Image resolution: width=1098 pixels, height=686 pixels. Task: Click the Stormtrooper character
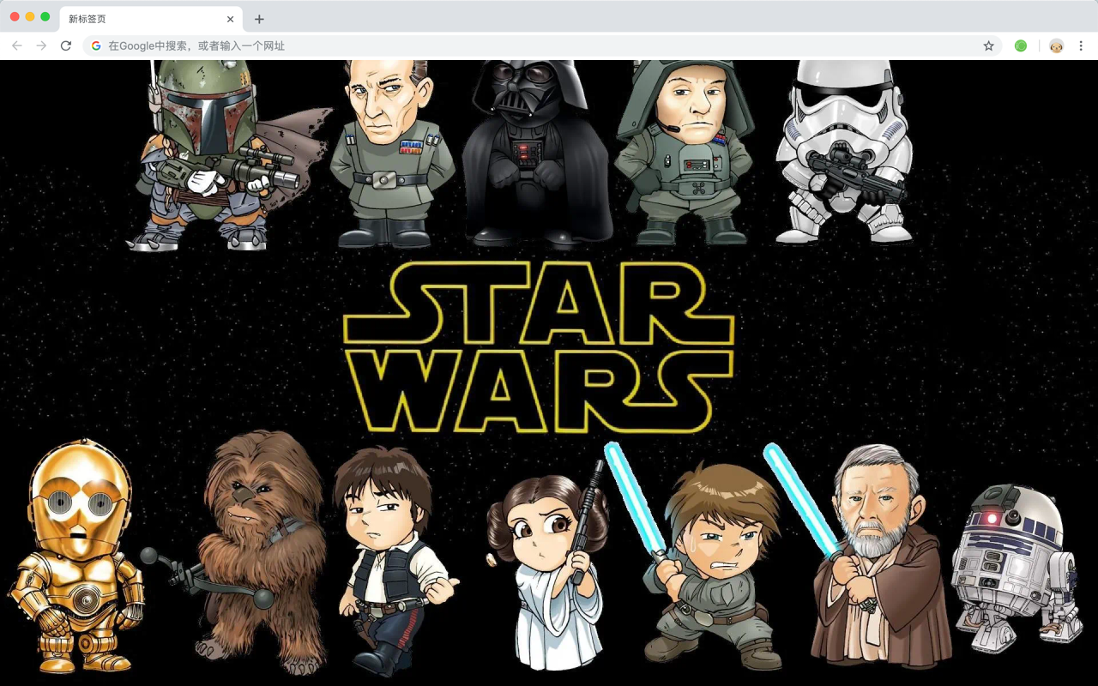(844, 153)
